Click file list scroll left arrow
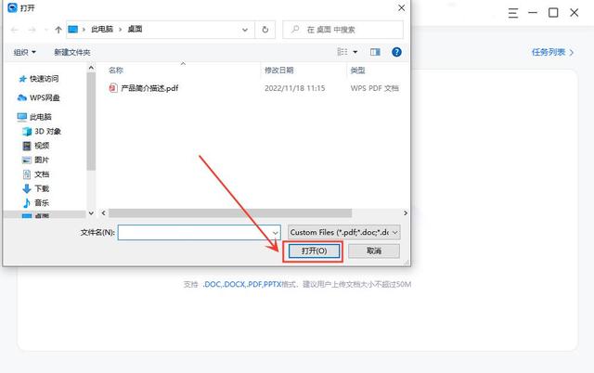Viewport: 594px width, 373px height. (x=103, y=213)
